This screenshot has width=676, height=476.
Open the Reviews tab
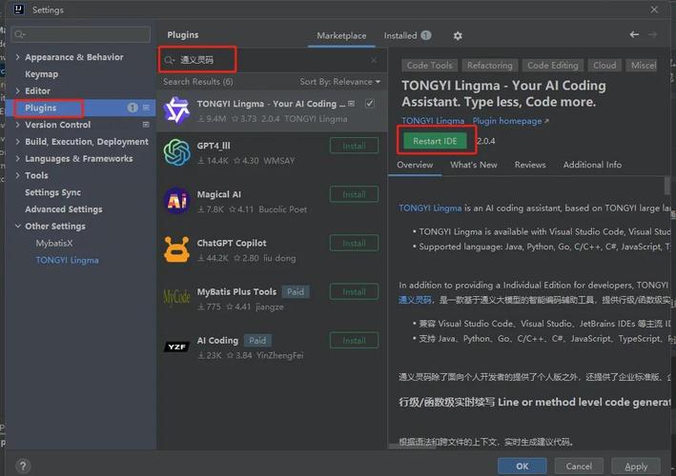(530, 165)
